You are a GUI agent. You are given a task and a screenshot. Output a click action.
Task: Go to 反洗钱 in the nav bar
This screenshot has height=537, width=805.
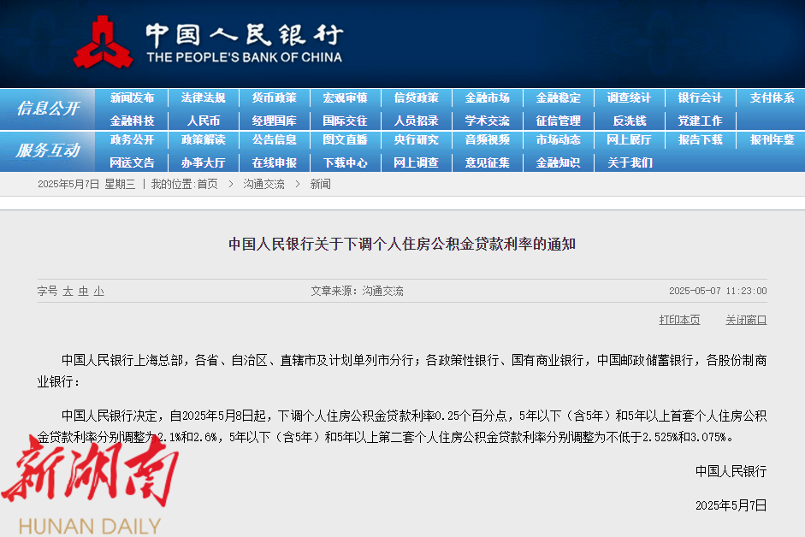(629, 121)
